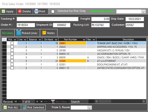Click the Shipment ID field 500602
This screenshot has width=148, height=112.
click(x=62, y=25)
